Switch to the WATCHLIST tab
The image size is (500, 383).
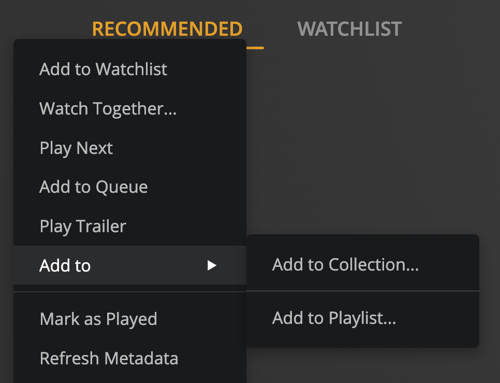(349, 29)
